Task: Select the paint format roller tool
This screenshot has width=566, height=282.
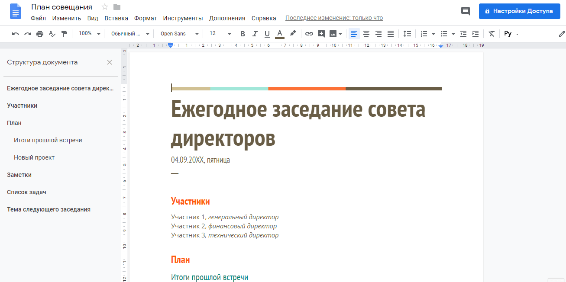Action: pyautogui.click(x=65, y=34)
